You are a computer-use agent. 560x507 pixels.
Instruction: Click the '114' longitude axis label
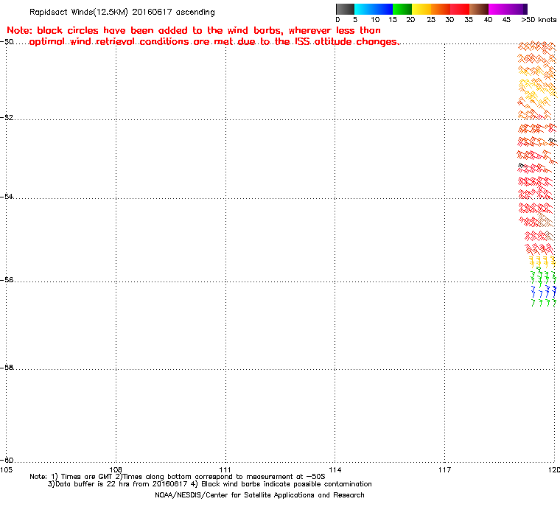pos(335,469)
